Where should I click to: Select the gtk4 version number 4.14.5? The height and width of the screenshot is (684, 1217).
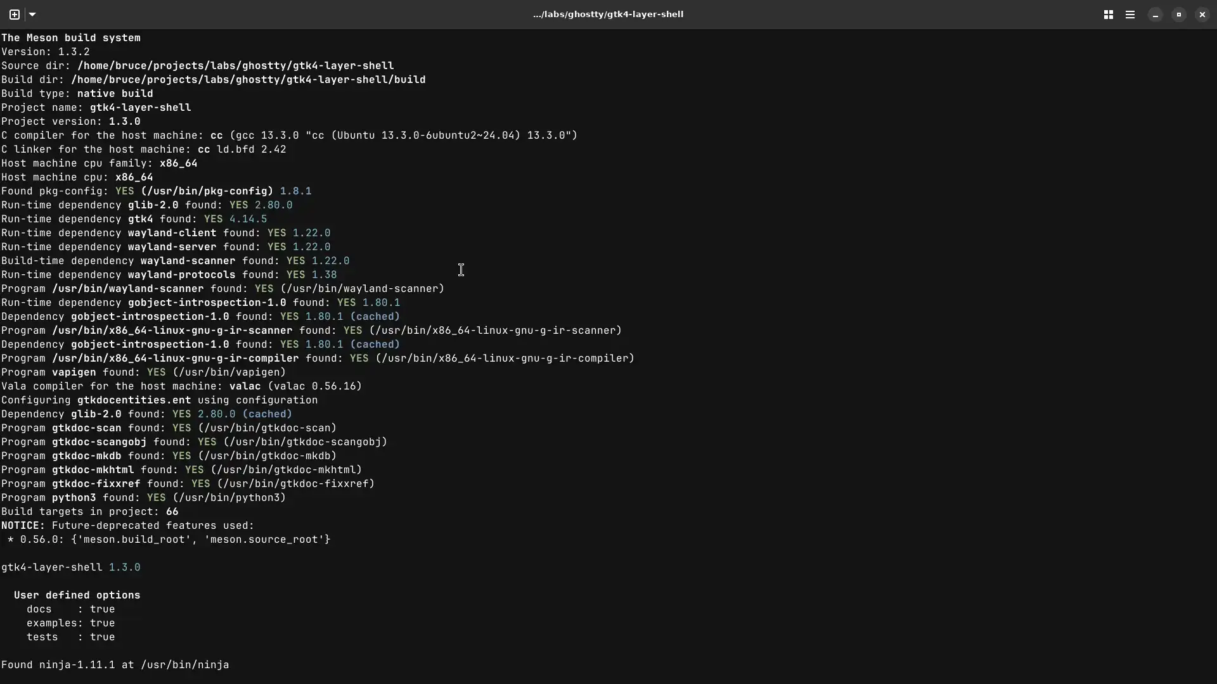[247, 218]
